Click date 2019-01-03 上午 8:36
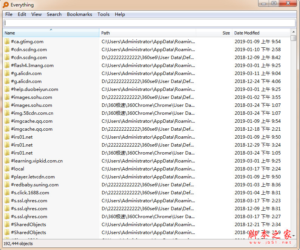 [x=258, y=185]
